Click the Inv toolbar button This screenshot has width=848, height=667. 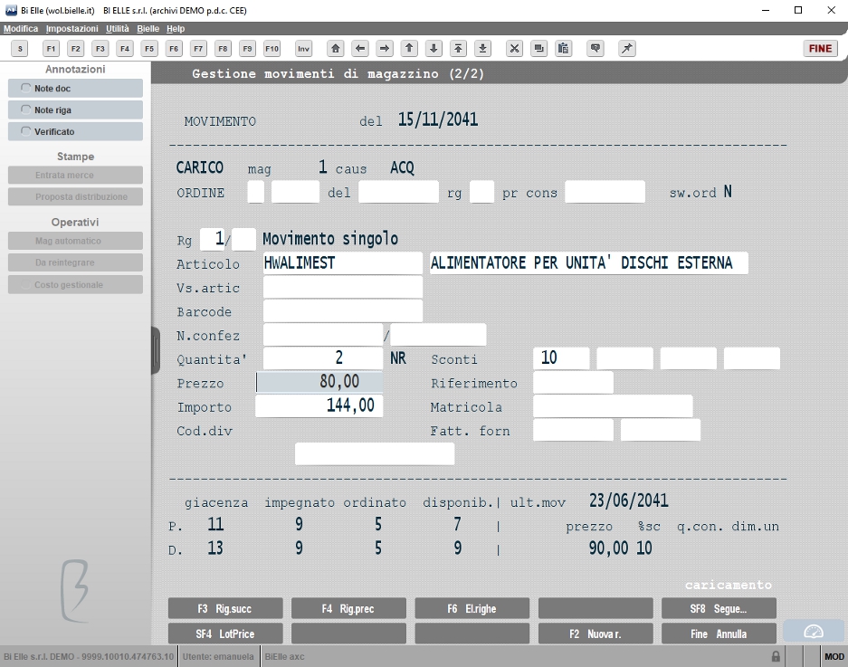[304, 49]
